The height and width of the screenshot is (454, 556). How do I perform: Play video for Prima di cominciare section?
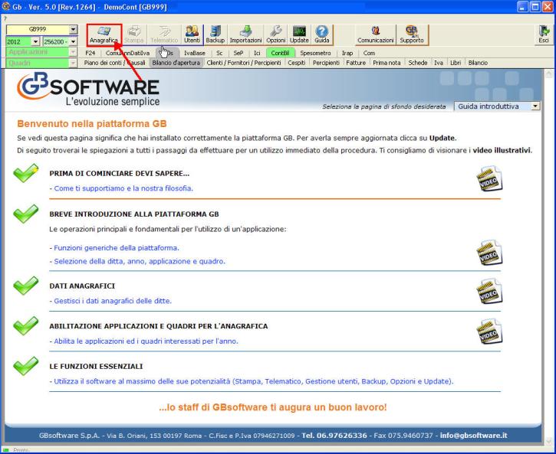[489, 178]
